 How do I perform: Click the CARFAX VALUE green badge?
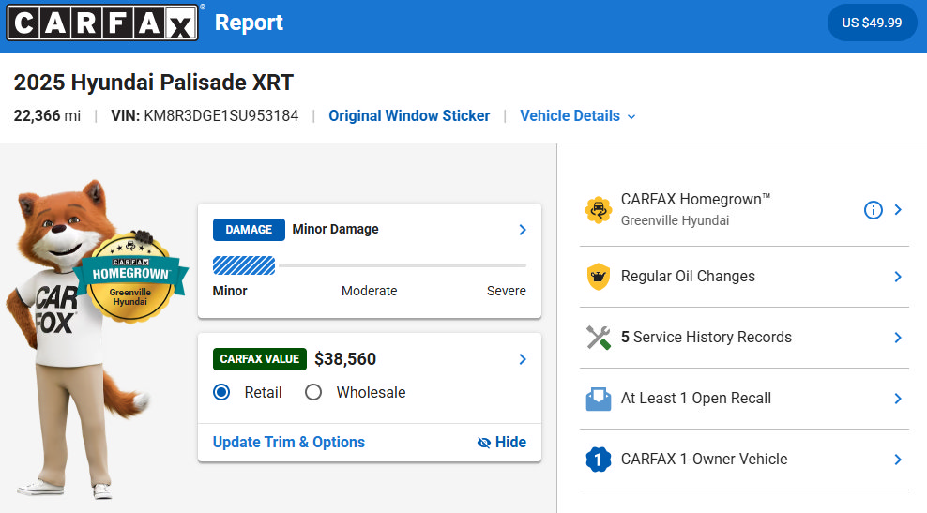(260, 359)
